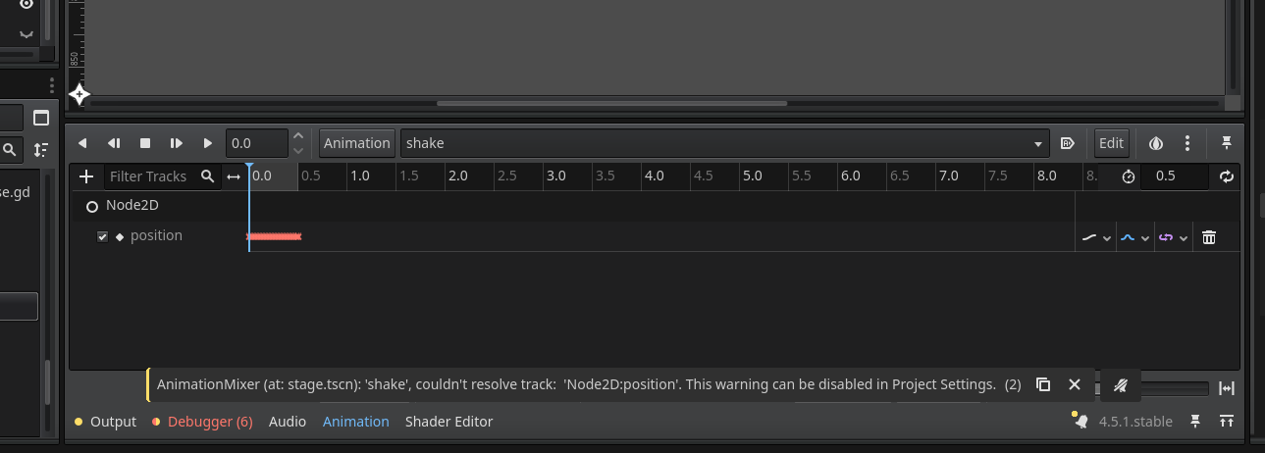Click the Animation menu button
Image resolution: width=1265 pixels, height=453 pixels.
click(x=357, y=143)
